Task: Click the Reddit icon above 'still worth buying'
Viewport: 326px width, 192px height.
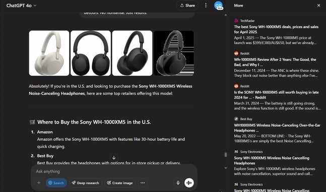Action: click(236, 86)
